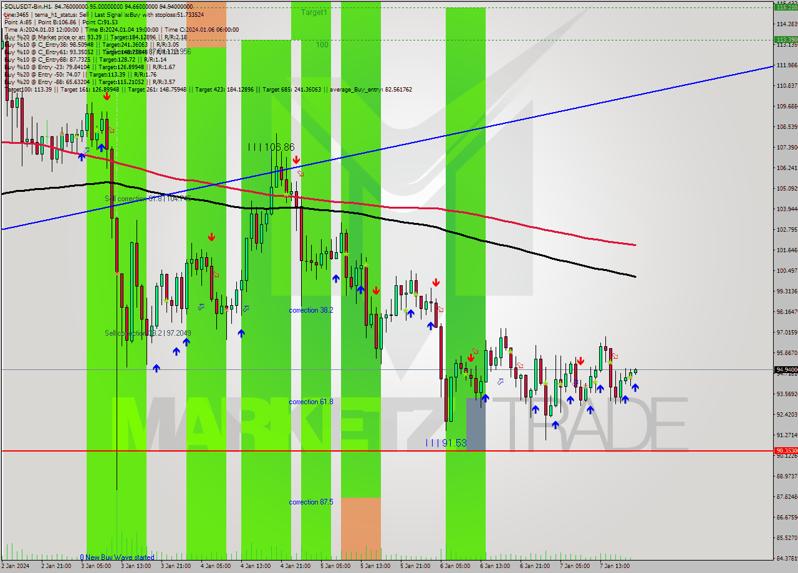The width and height of the screenshot is (798, 573).
Task: Click the green 113.390 price tag
Action: pos(786,39)
